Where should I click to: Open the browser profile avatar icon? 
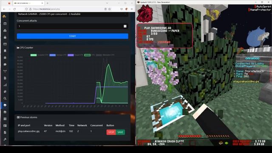pos(127,9)
